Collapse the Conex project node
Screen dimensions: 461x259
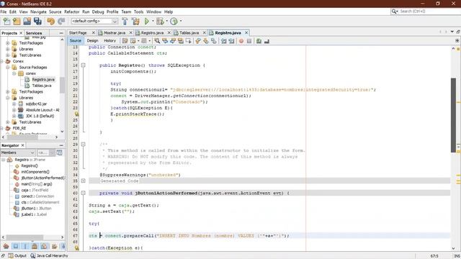pos(1,61)
